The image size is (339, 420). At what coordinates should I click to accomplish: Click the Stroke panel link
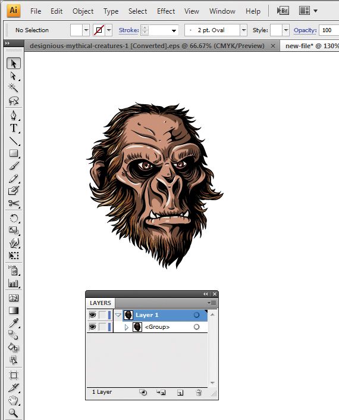(x=128, y=30)
